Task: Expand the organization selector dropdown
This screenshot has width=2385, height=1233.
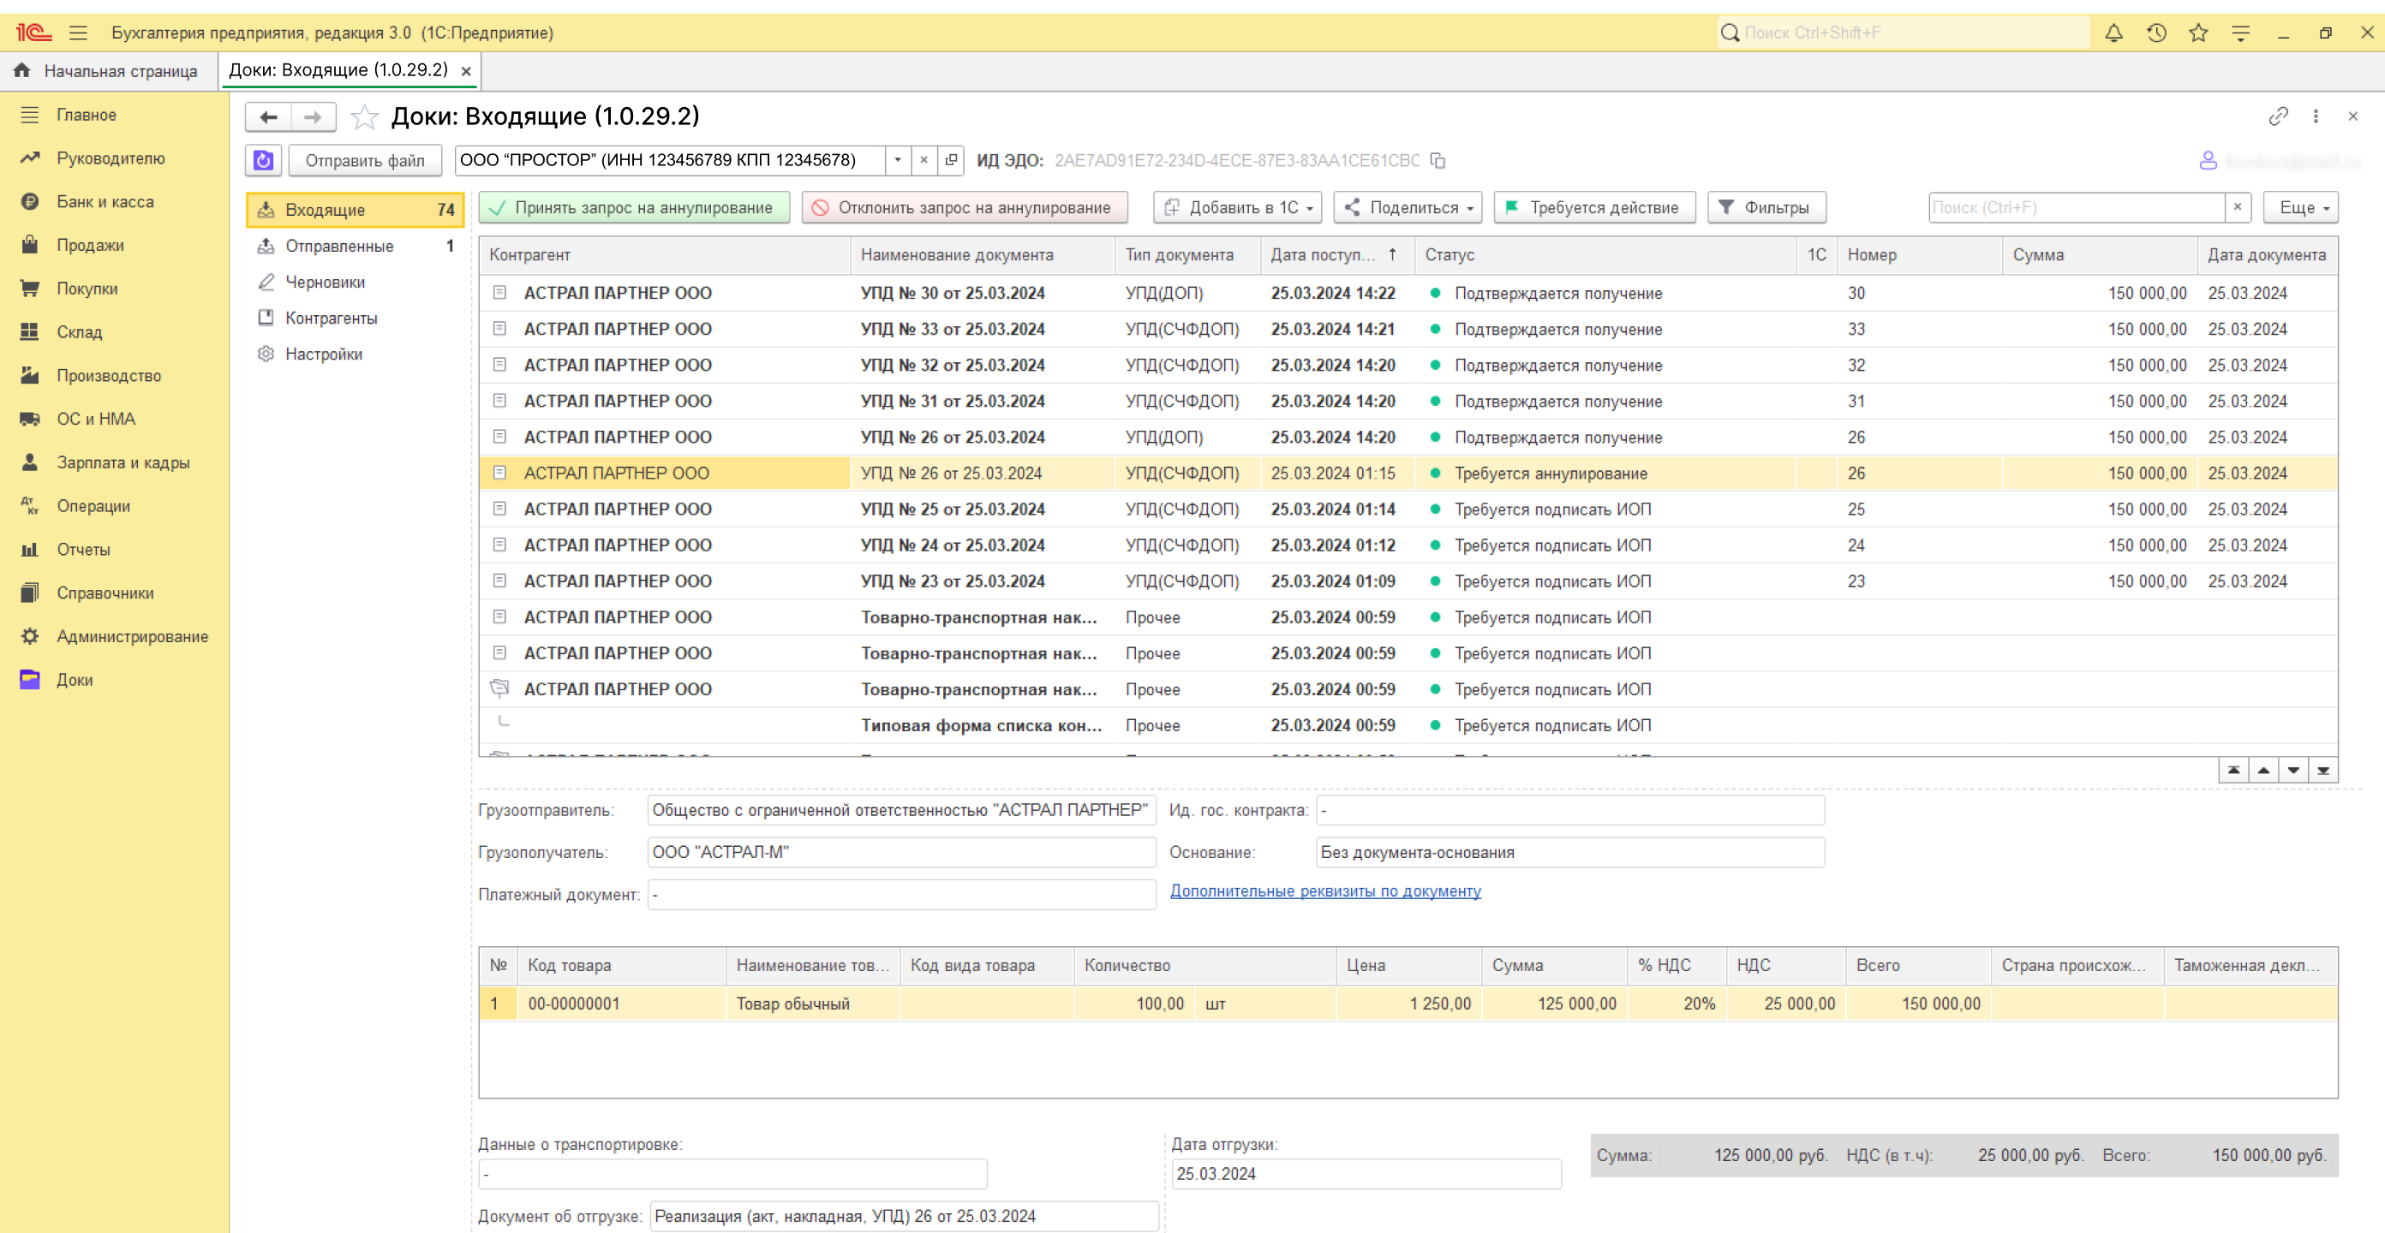Action: point(897,160)
